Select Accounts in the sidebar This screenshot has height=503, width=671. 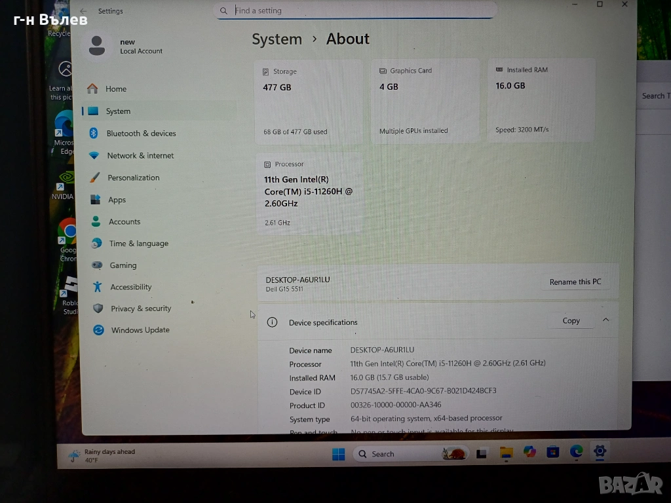click(124, 222)
